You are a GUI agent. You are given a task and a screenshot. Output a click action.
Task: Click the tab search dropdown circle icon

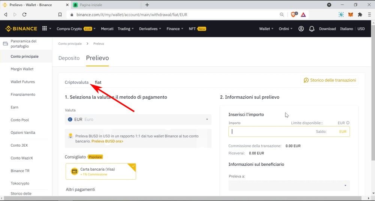click(x=329, y=5)
